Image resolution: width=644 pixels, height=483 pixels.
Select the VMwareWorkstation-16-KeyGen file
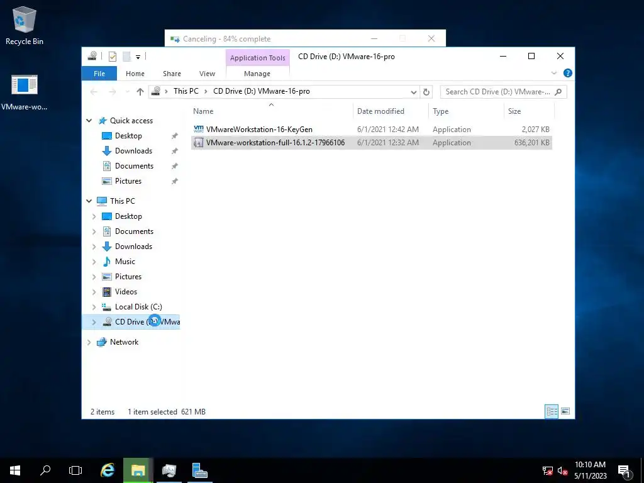(371, 130)
